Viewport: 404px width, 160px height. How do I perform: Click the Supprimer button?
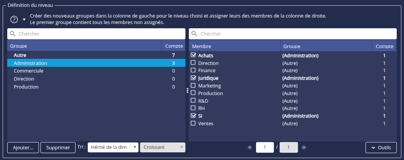pyautogui.click(x=58, y=147)
